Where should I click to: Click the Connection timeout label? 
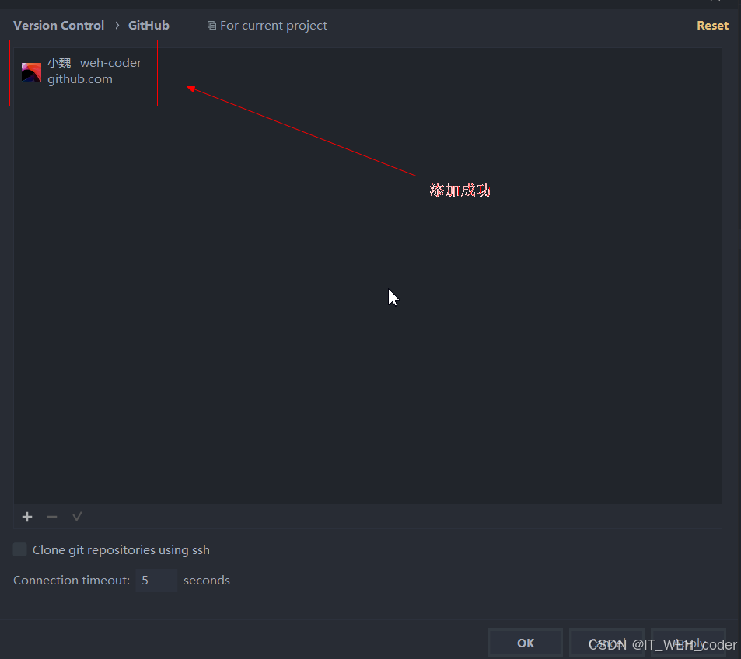click(72, 580)
